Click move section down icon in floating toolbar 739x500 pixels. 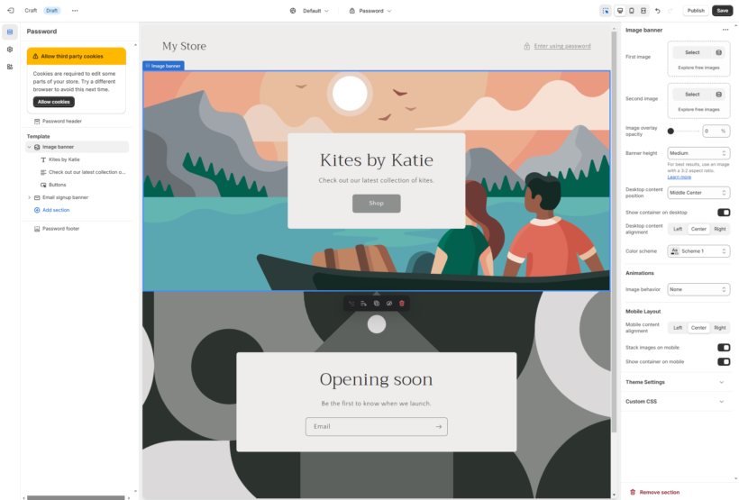pyautogui.click(x=364, y=304)
